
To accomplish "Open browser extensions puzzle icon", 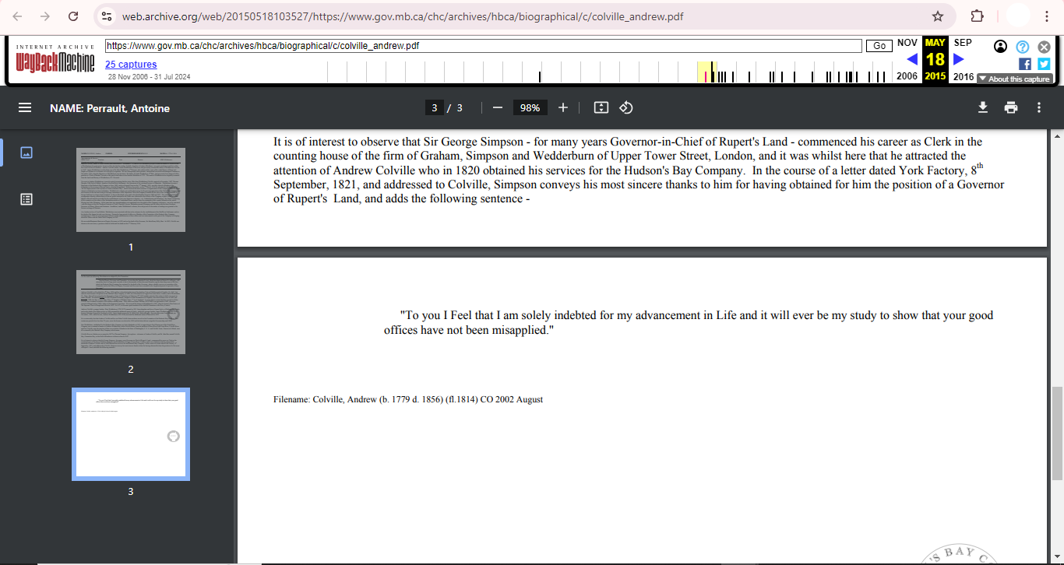I will pos(977,16).
